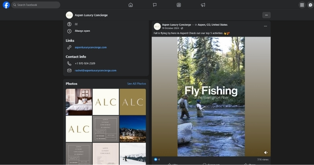Open the Insights chart icon tab

[179, 5]
